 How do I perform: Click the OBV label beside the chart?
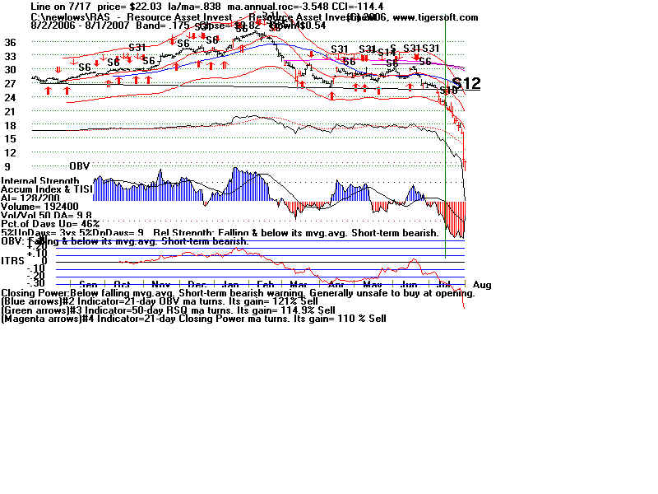coord(80,166)
